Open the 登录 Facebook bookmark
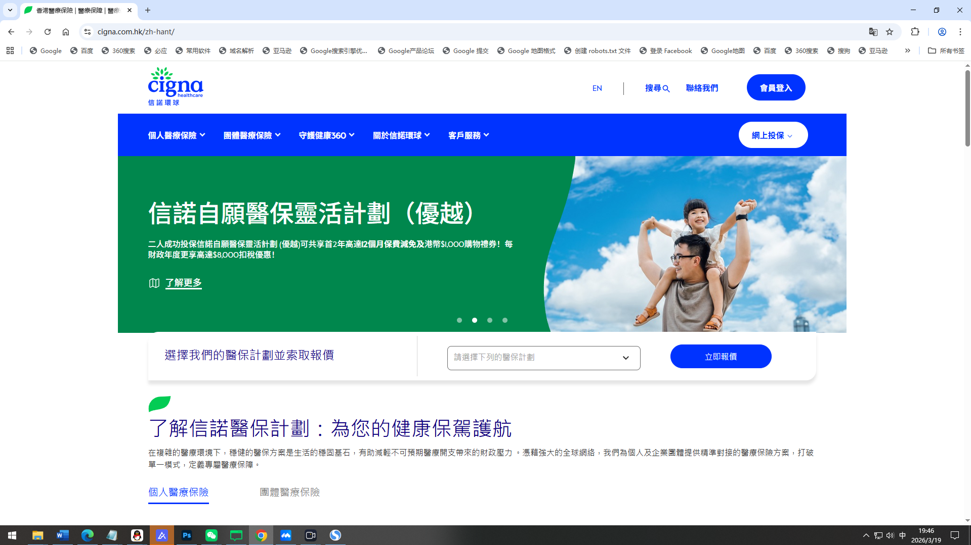The height and width of the screenshot is (545, 971). coord(665,51)
